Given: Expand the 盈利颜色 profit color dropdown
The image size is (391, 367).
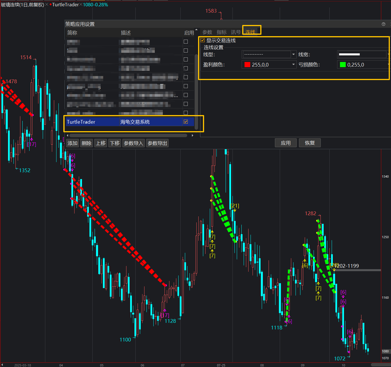Looking at the screenshot, I should point(293,65).
